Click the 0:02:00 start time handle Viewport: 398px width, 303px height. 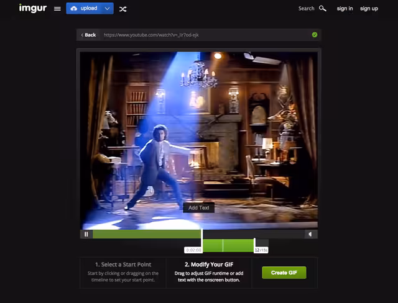point(193,250)
